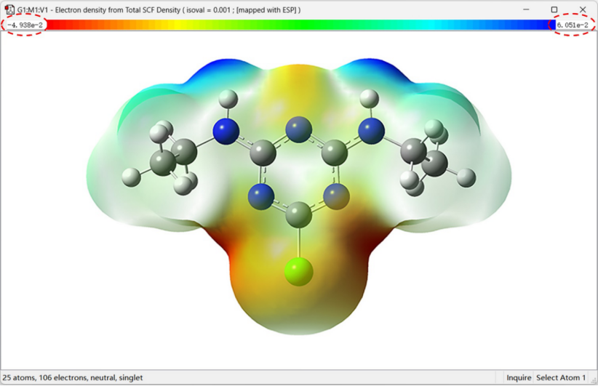Click the maximum ESP value field 6.051e-2

(x=573, y=25)
